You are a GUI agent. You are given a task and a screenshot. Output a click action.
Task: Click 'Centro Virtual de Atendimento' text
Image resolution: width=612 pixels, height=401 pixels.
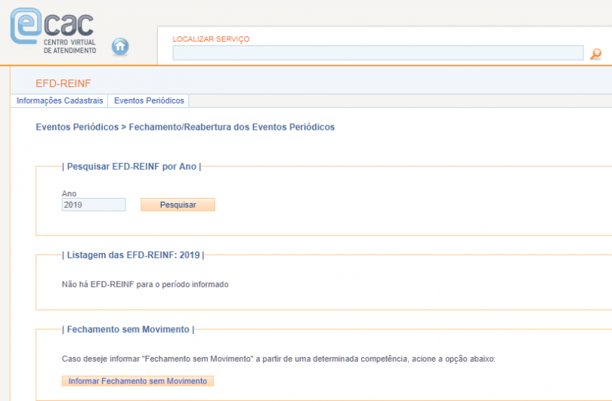[x=70, y=46]
